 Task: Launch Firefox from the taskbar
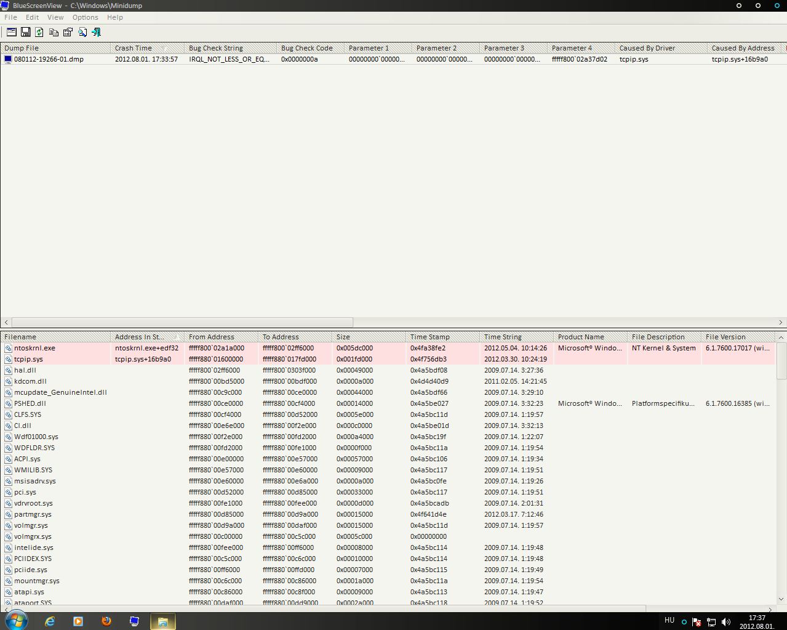(106, 621)
